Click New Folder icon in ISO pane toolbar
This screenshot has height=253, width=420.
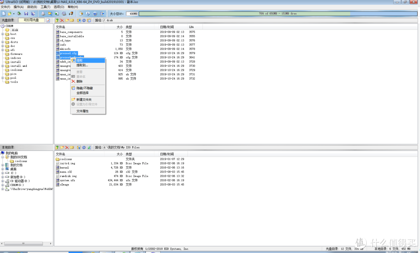67,20
